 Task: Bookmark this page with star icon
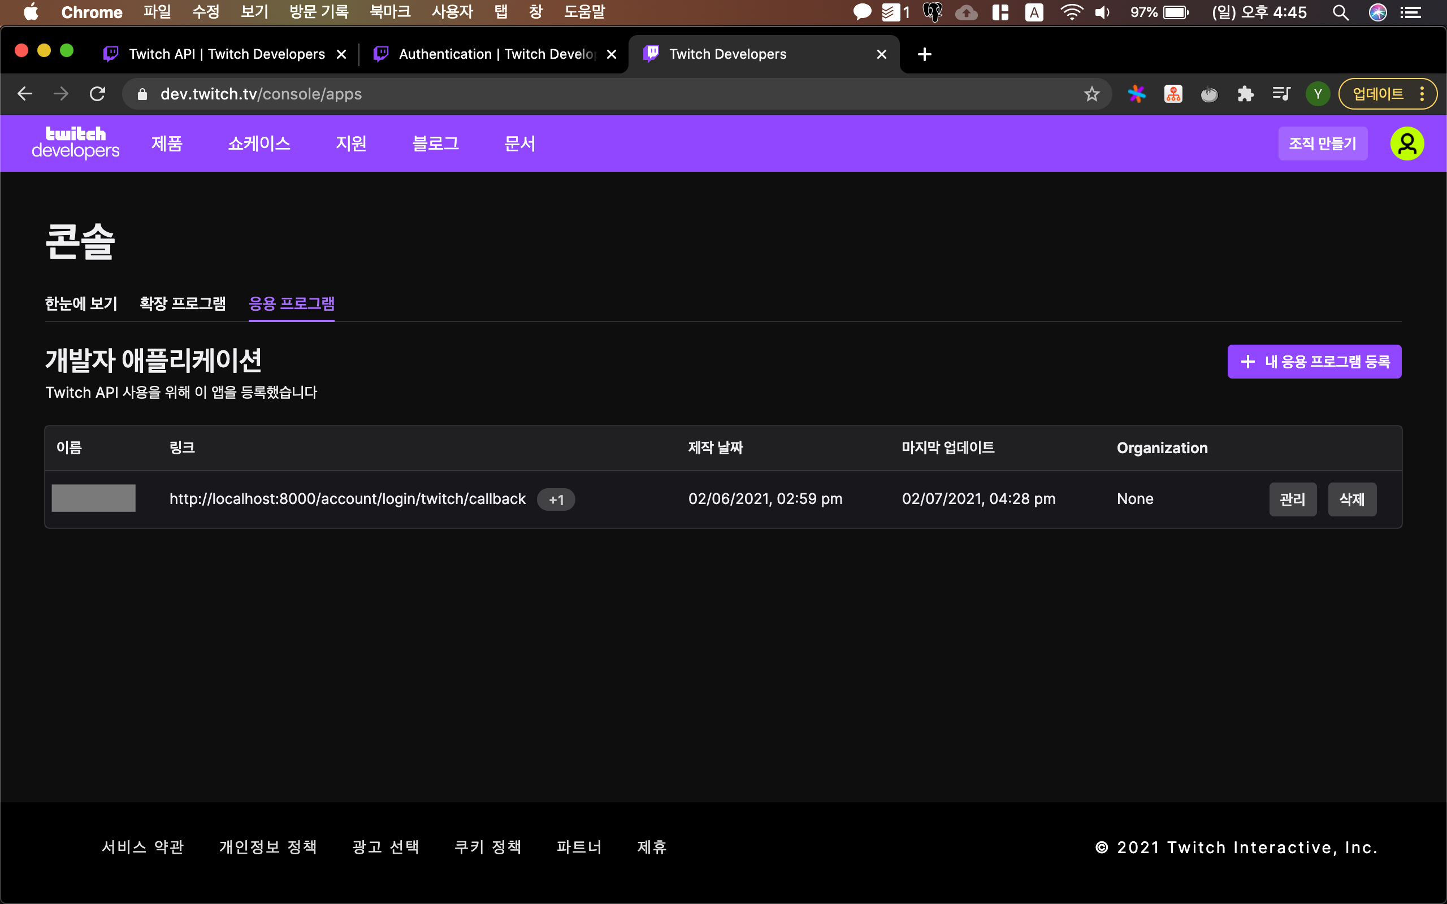[1091, 94]
